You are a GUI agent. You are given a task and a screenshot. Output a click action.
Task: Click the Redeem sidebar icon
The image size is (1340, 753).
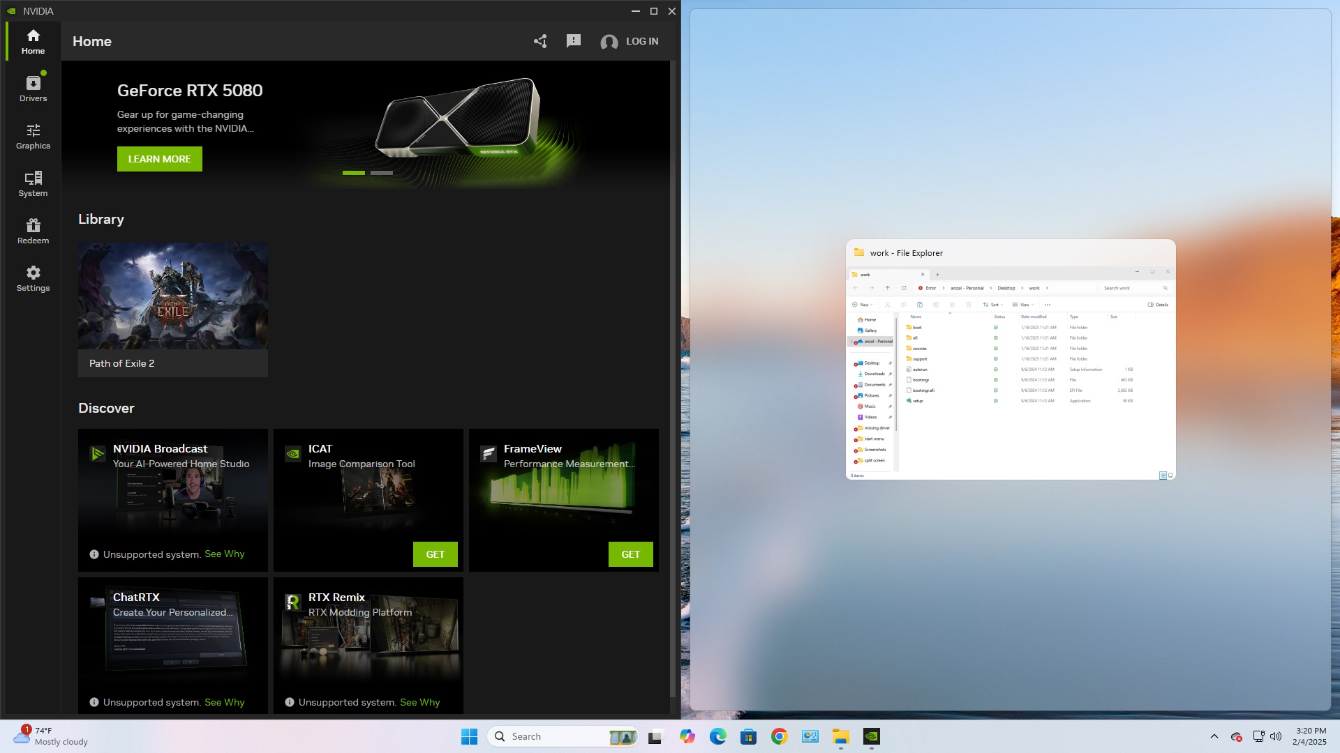pyautogui.click(x=33, y=230)
